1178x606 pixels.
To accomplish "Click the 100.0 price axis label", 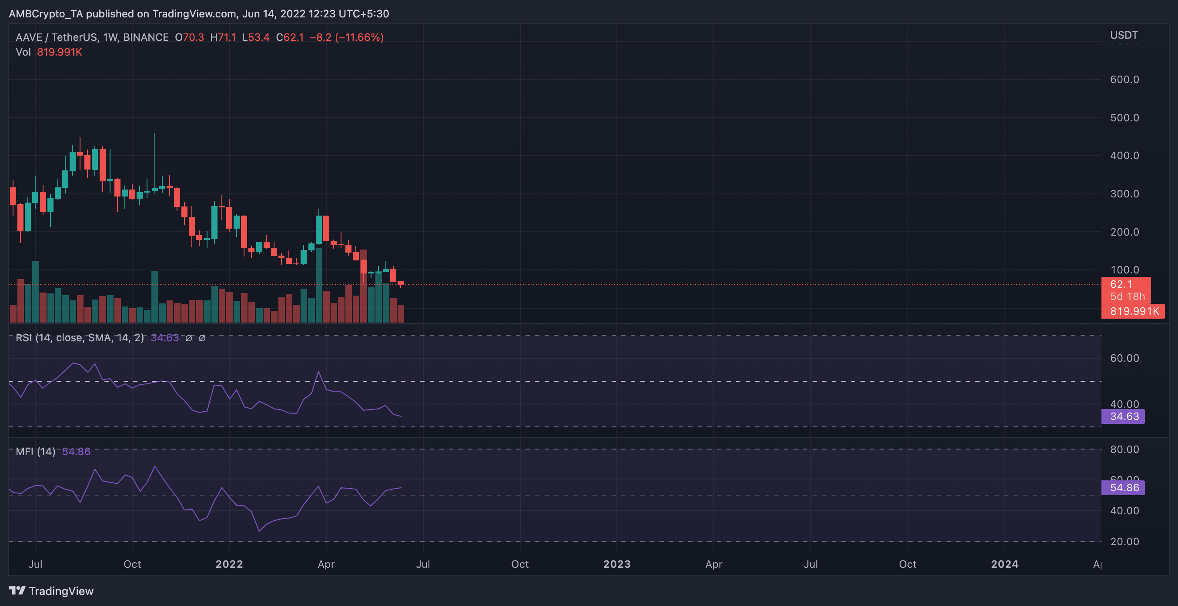I will pos(1124,270).
